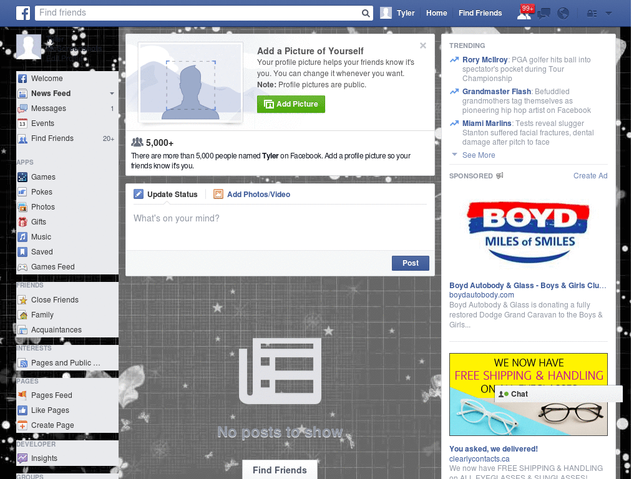
Task: Click Find Friends in top bar
Action: point(480,13)
